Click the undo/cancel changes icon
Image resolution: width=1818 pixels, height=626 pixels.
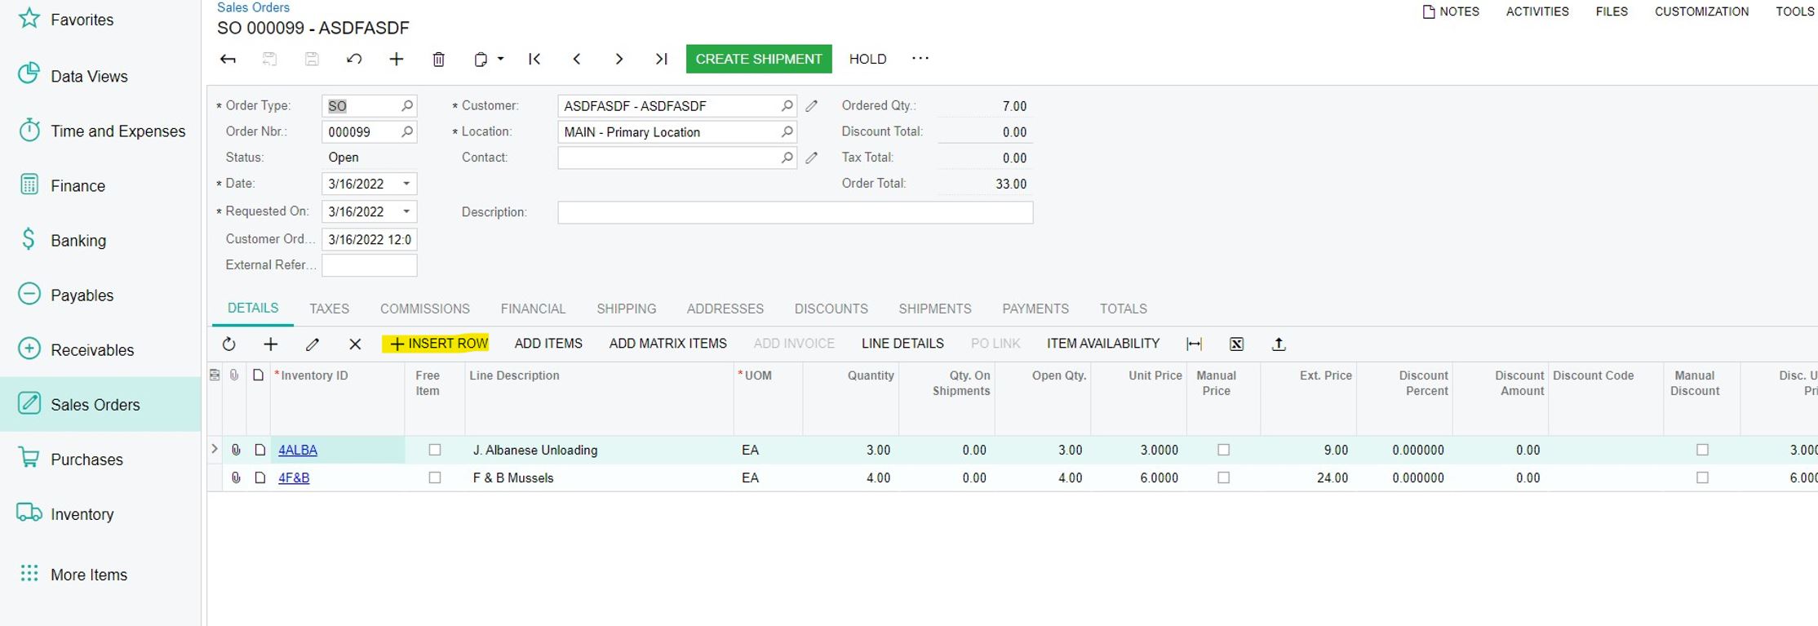354,59
